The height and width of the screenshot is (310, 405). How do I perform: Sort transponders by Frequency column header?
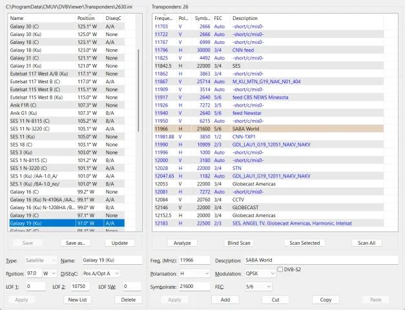pyautogui.click(x=164, y=18)
